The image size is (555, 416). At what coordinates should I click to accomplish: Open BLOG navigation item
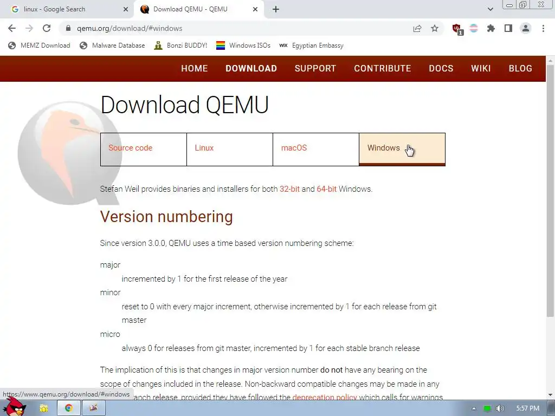point(520,68)
